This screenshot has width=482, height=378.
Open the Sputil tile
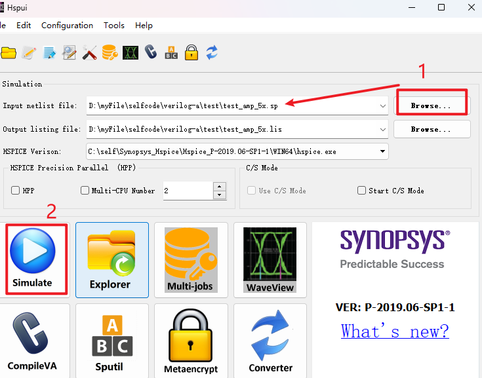[x=112, y=341]
